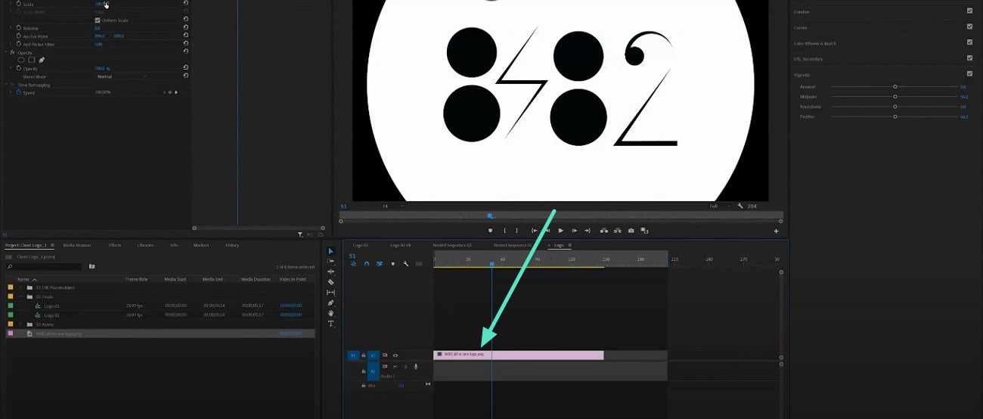The image size is (983, 419).
Task: Toggle V1 track lock
Action: click(x=364, y=355)
